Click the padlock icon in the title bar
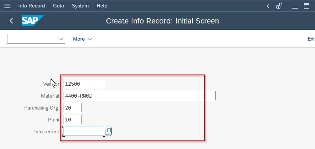 [279, 6]
